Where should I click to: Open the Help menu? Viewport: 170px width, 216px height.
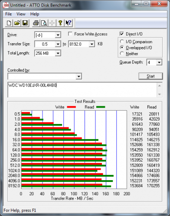coord(35,14)
